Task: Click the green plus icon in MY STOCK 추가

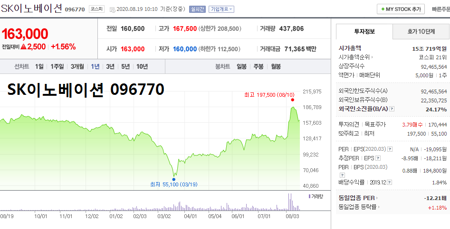Action: point(383,9)
